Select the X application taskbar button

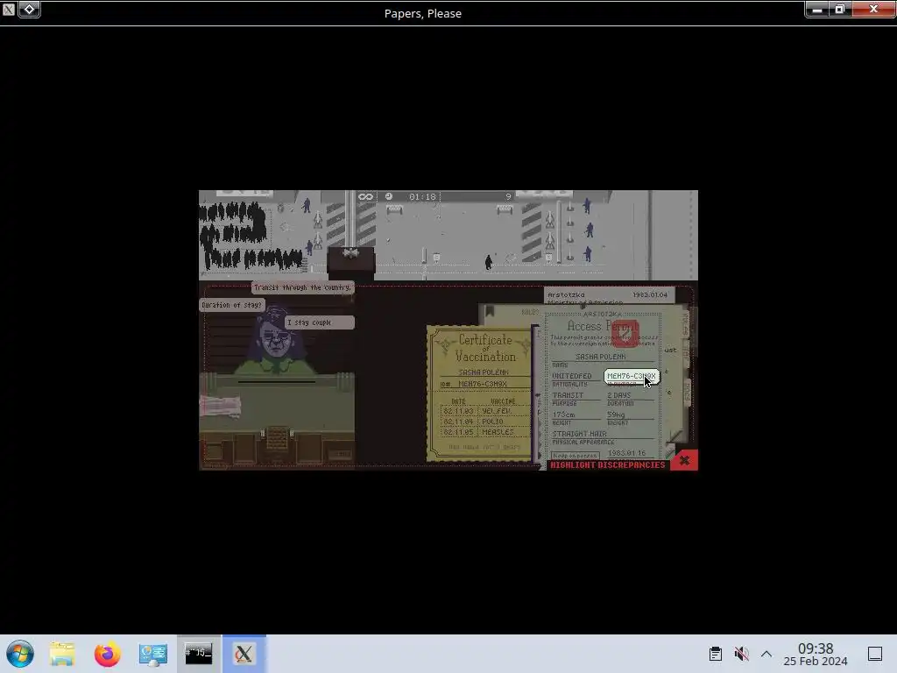(x=244, y=654)
